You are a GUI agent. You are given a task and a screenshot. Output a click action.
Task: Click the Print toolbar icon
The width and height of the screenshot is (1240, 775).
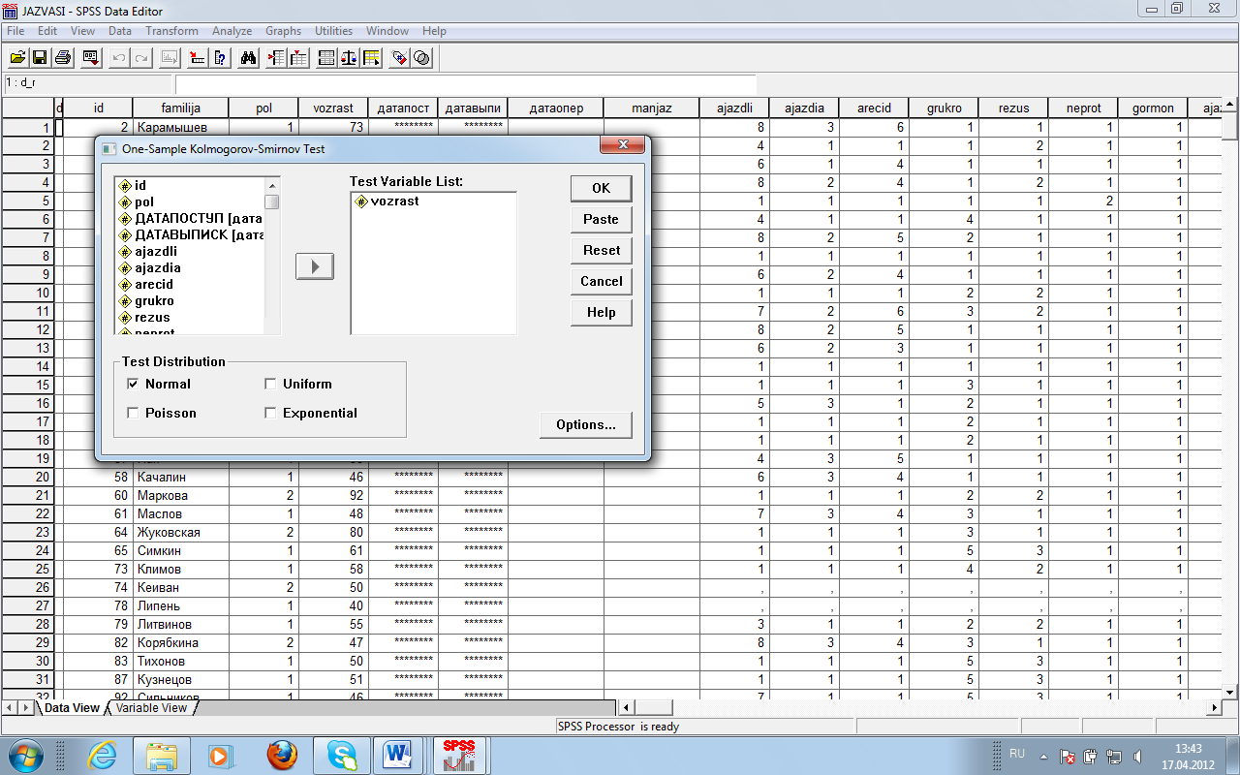pyautogui.click(x=63, y=57)
